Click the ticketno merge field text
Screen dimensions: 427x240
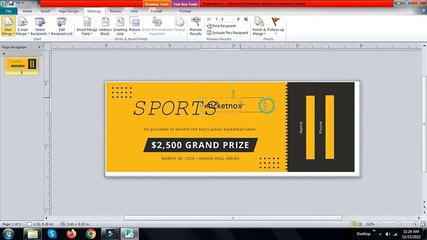pyautogui.click(x=224, y=105)
